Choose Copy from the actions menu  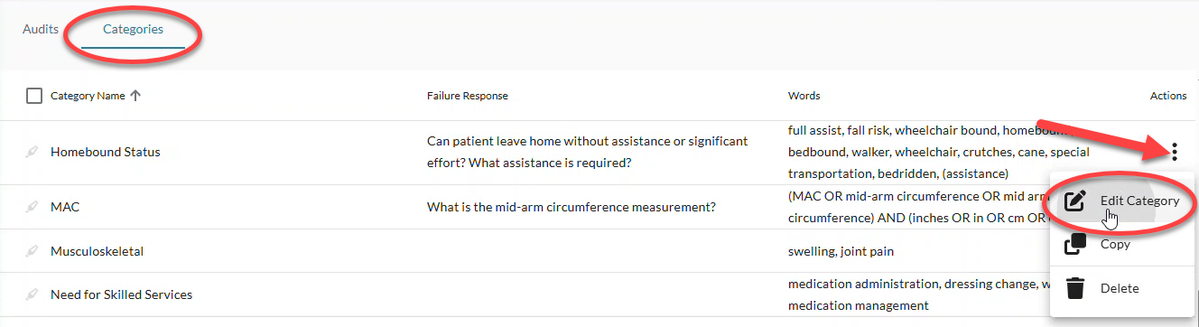(1115, 244)
